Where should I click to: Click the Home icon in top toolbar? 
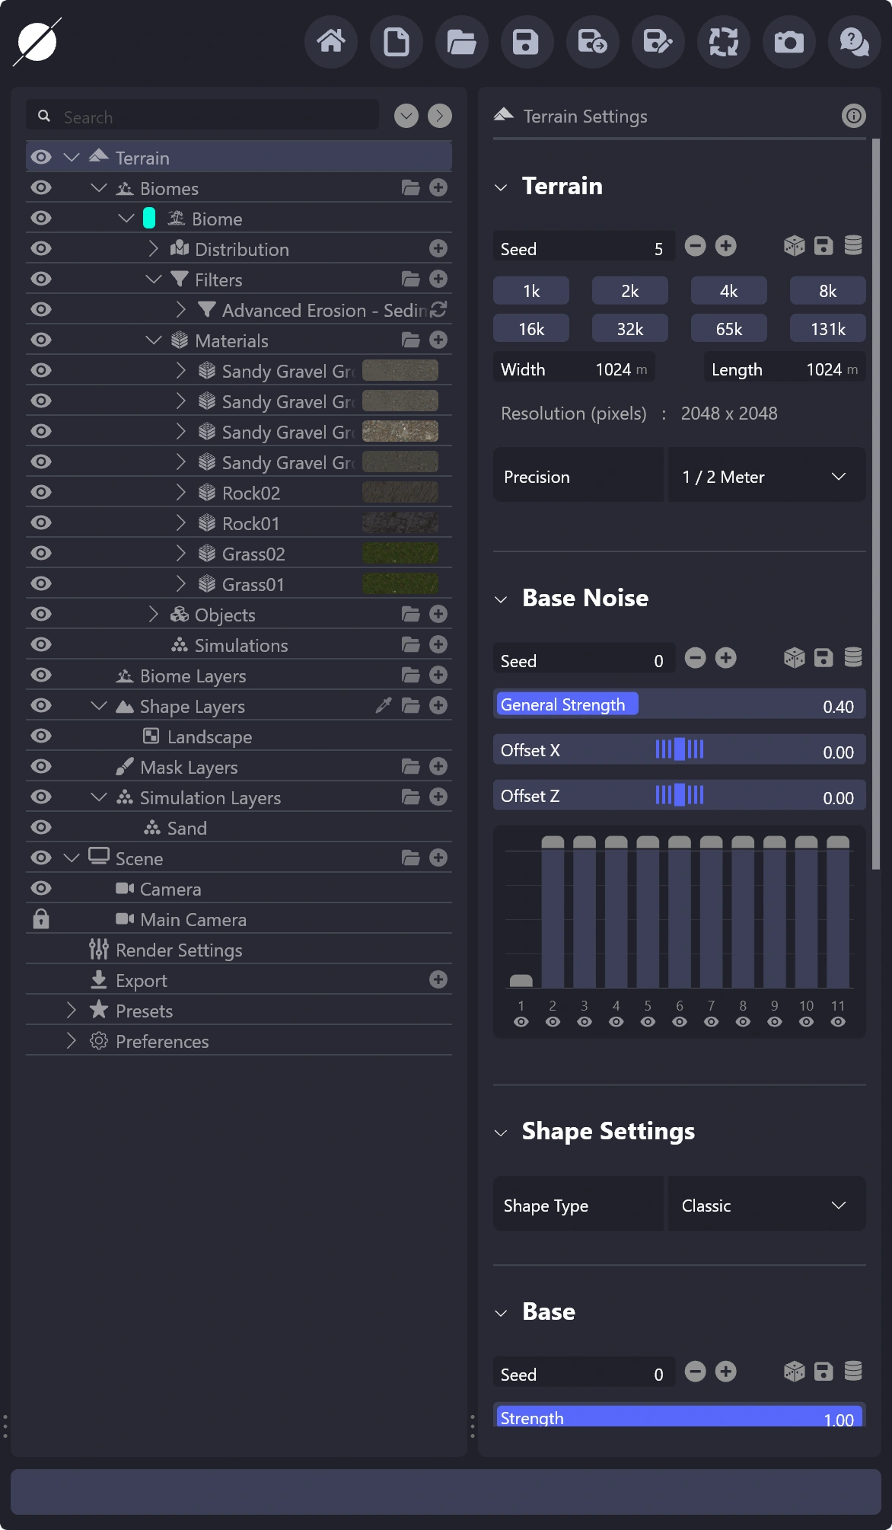(x=331, y=41)
